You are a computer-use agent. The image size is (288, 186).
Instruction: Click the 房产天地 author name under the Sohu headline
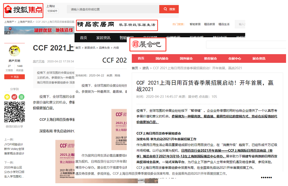click(x=39, y=61)
